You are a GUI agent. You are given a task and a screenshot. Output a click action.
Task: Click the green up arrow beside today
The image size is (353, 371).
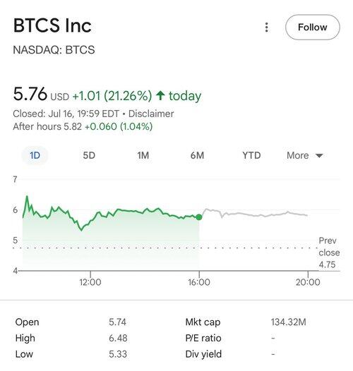(x=160, y=96)
